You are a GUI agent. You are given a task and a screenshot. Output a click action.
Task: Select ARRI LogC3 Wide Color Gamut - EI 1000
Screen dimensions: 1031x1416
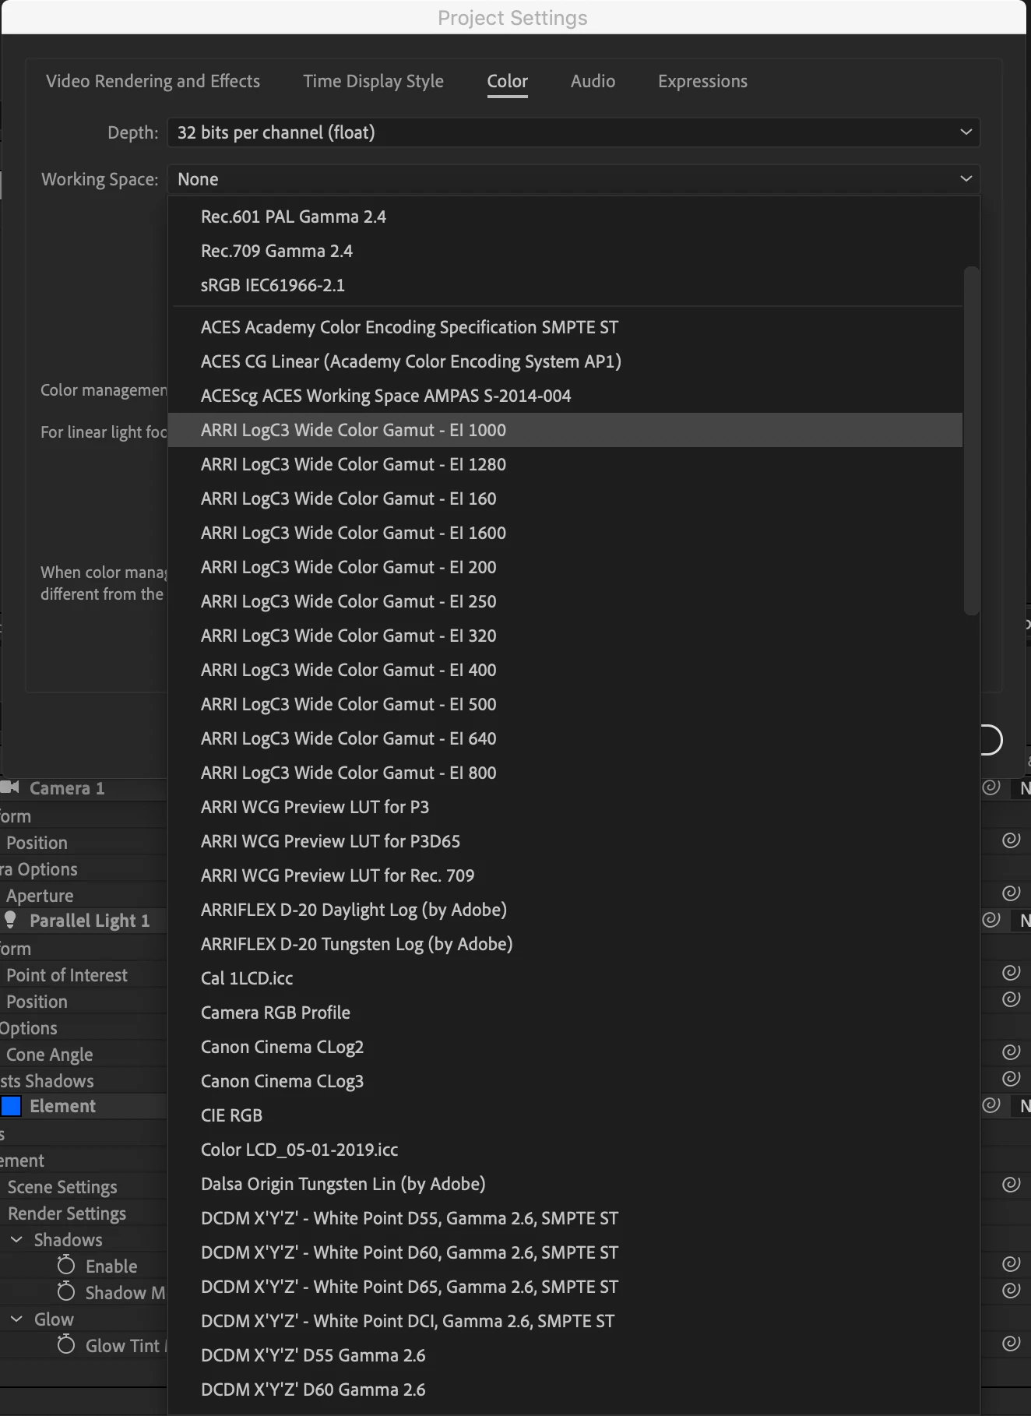tap(565, 430)
